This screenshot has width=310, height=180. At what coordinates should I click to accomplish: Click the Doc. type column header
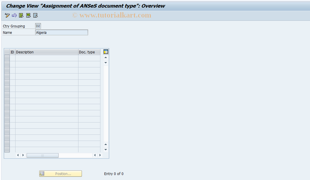click(x=89, y=52)
